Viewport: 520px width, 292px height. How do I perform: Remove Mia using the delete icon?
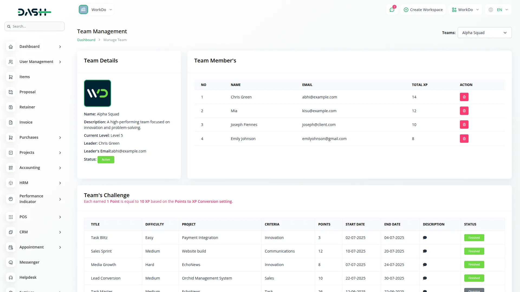tap(464, 111)
